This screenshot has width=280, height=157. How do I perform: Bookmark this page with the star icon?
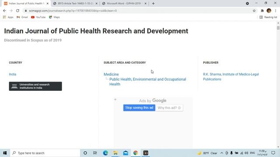point(254,10)
